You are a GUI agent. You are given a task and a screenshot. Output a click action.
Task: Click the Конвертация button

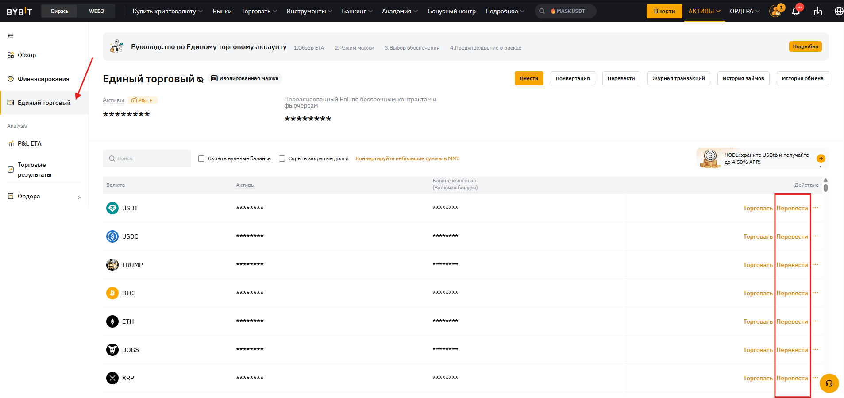point(573,78)
